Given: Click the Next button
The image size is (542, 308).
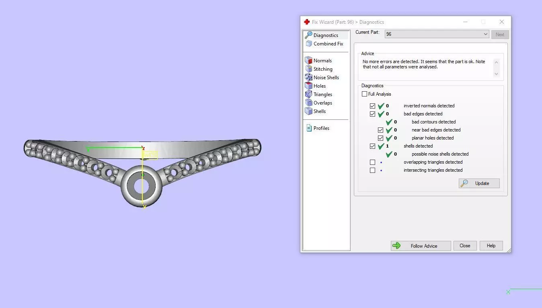Looking at the screenshot, I should 500,35.
